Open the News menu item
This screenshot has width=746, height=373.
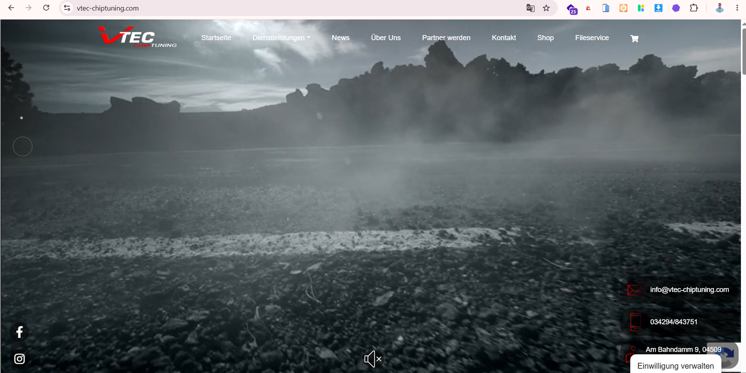tap(340, 38)
